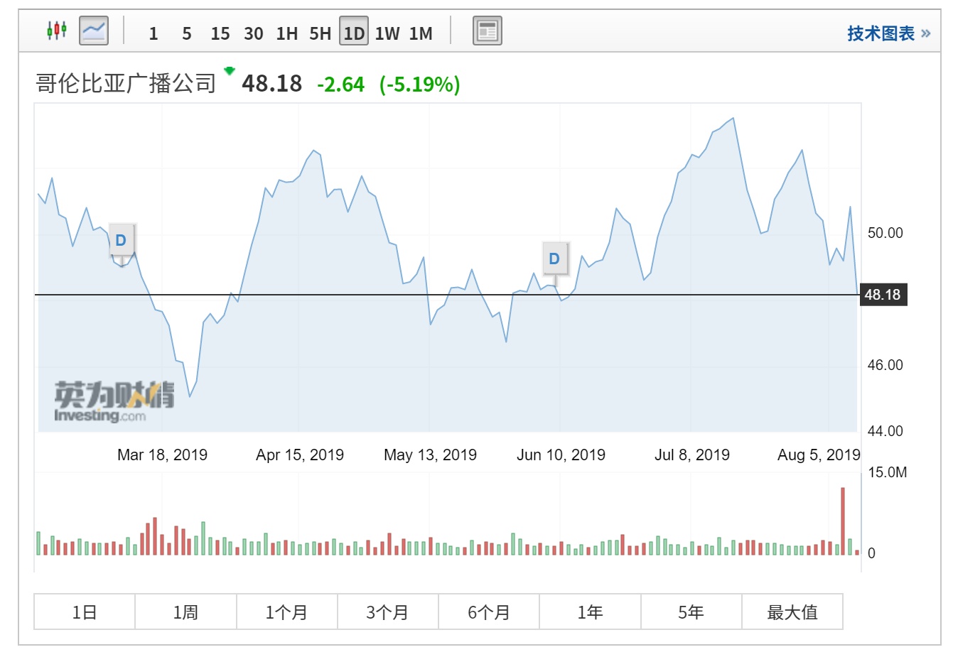
Task: Click the green down arrow indicator
Action: (x=230, y=71)
